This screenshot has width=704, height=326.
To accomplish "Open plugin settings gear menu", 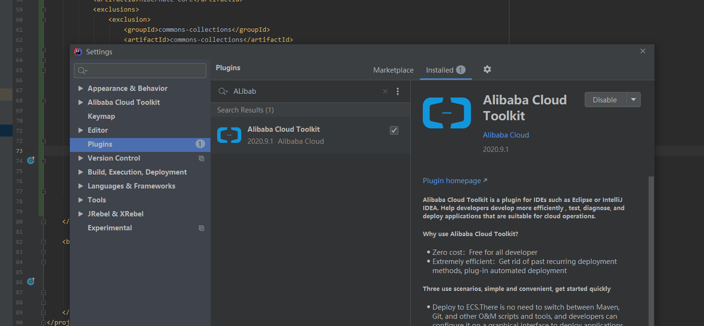I will pyautogui.click(x=487, y=69).
